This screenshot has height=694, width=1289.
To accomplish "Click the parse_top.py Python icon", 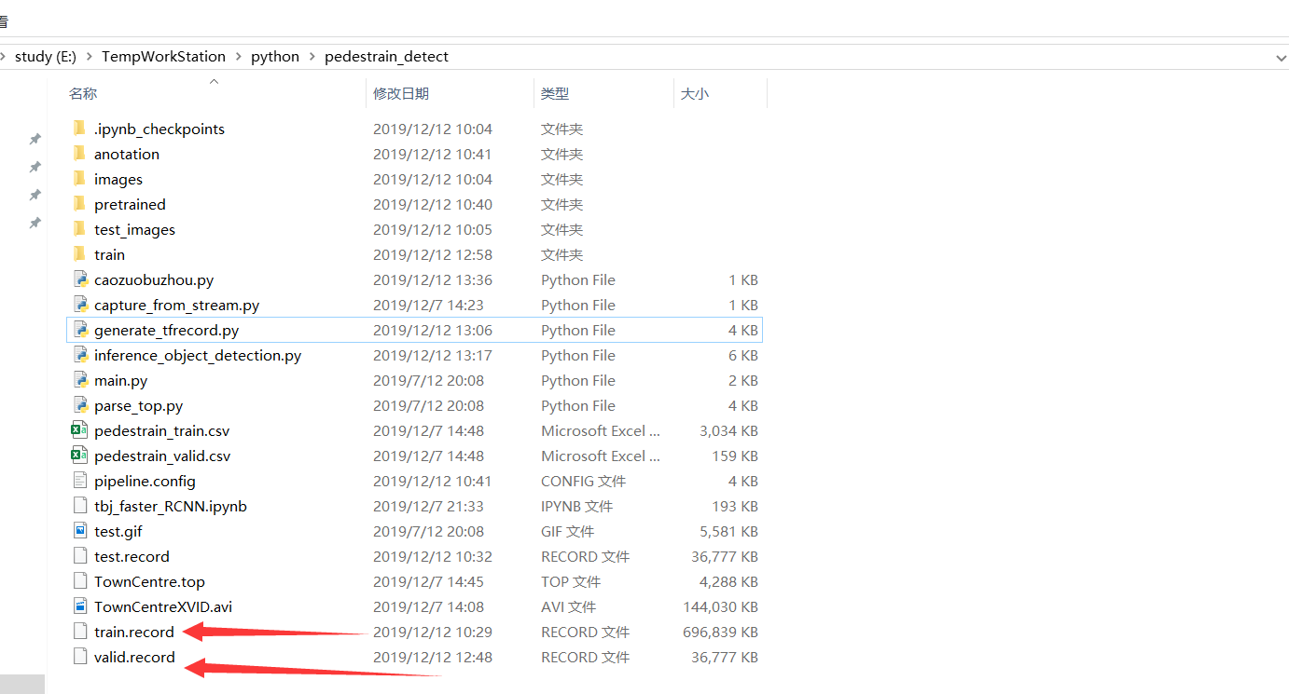I will tap(79, 405).
